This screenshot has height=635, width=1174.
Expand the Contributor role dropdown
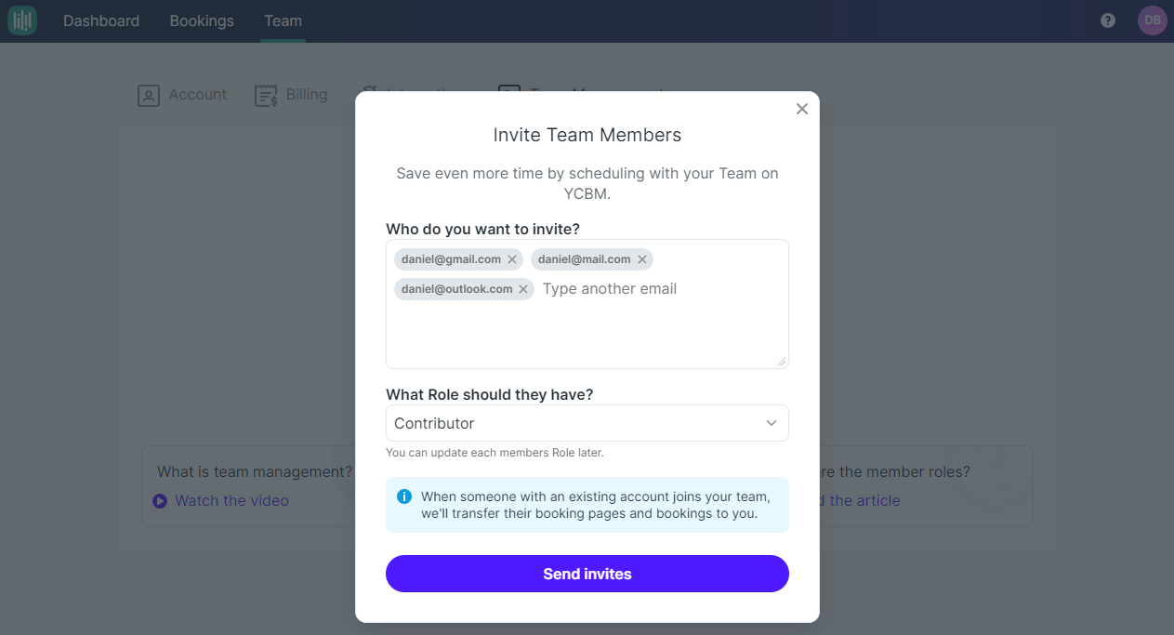click(x=587, y=423)
